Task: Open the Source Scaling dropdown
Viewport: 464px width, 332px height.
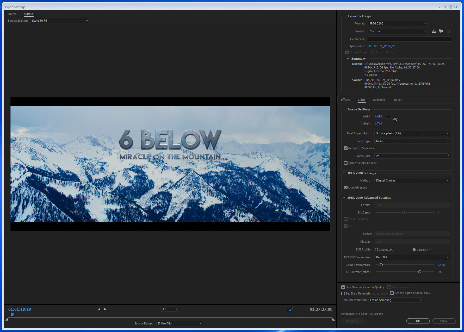Action: (60, 21)
